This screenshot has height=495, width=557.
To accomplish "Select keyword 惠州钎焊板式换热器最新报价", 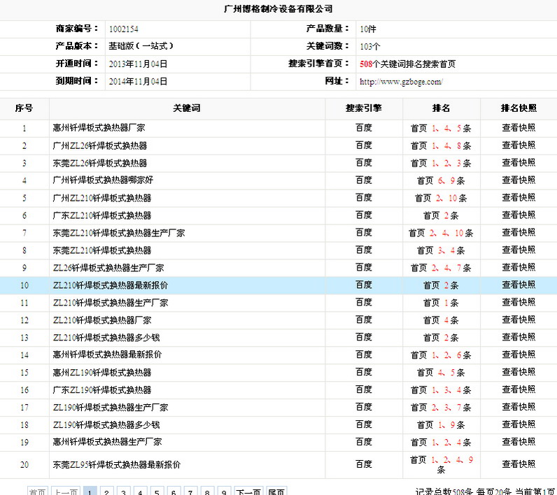I will [x=107, y=354].
